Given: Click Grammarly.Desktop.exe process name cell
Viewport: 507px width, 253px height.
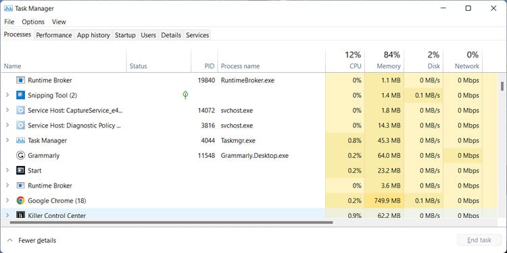Looking at the screenshot, I should (254, 156).
